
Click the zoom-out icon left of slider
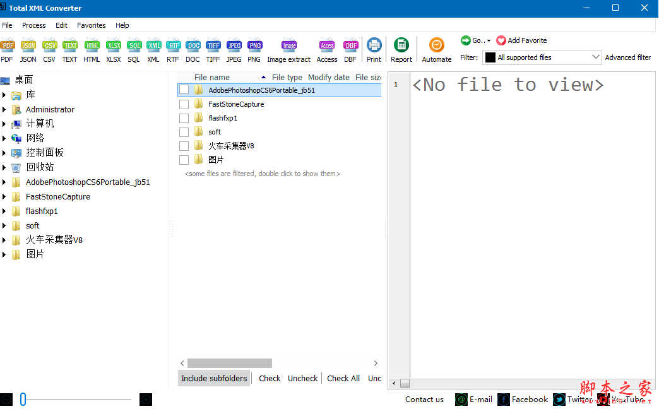[6, 400]
